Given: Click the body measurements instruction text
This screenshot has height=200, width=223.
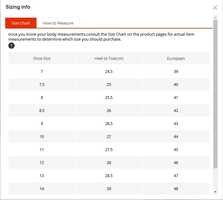Looking at the screenshot, I should click(101, 37).
